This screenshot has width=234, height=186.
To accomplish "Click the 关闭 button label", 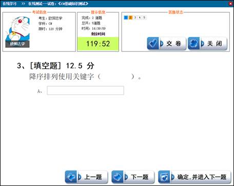I will tap(215, 44).
